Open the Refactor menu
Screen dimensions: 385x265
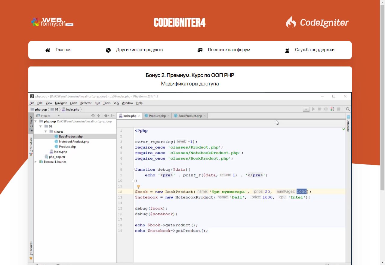click(x=86, y=103)
